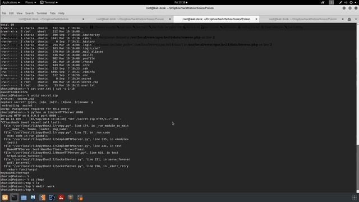Image resolution: width=359 pixels, height=202 pixels.
Task: Open the Applications menu
Action: click(x=11, y=2)
